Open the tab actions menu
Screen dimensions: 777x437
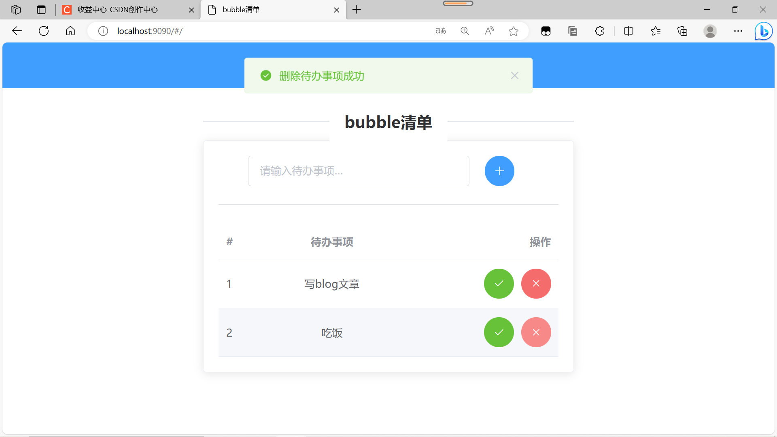click(41, 10)
